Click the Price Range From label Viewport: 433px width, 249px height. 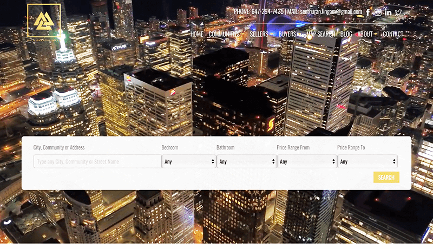point(293,147)
